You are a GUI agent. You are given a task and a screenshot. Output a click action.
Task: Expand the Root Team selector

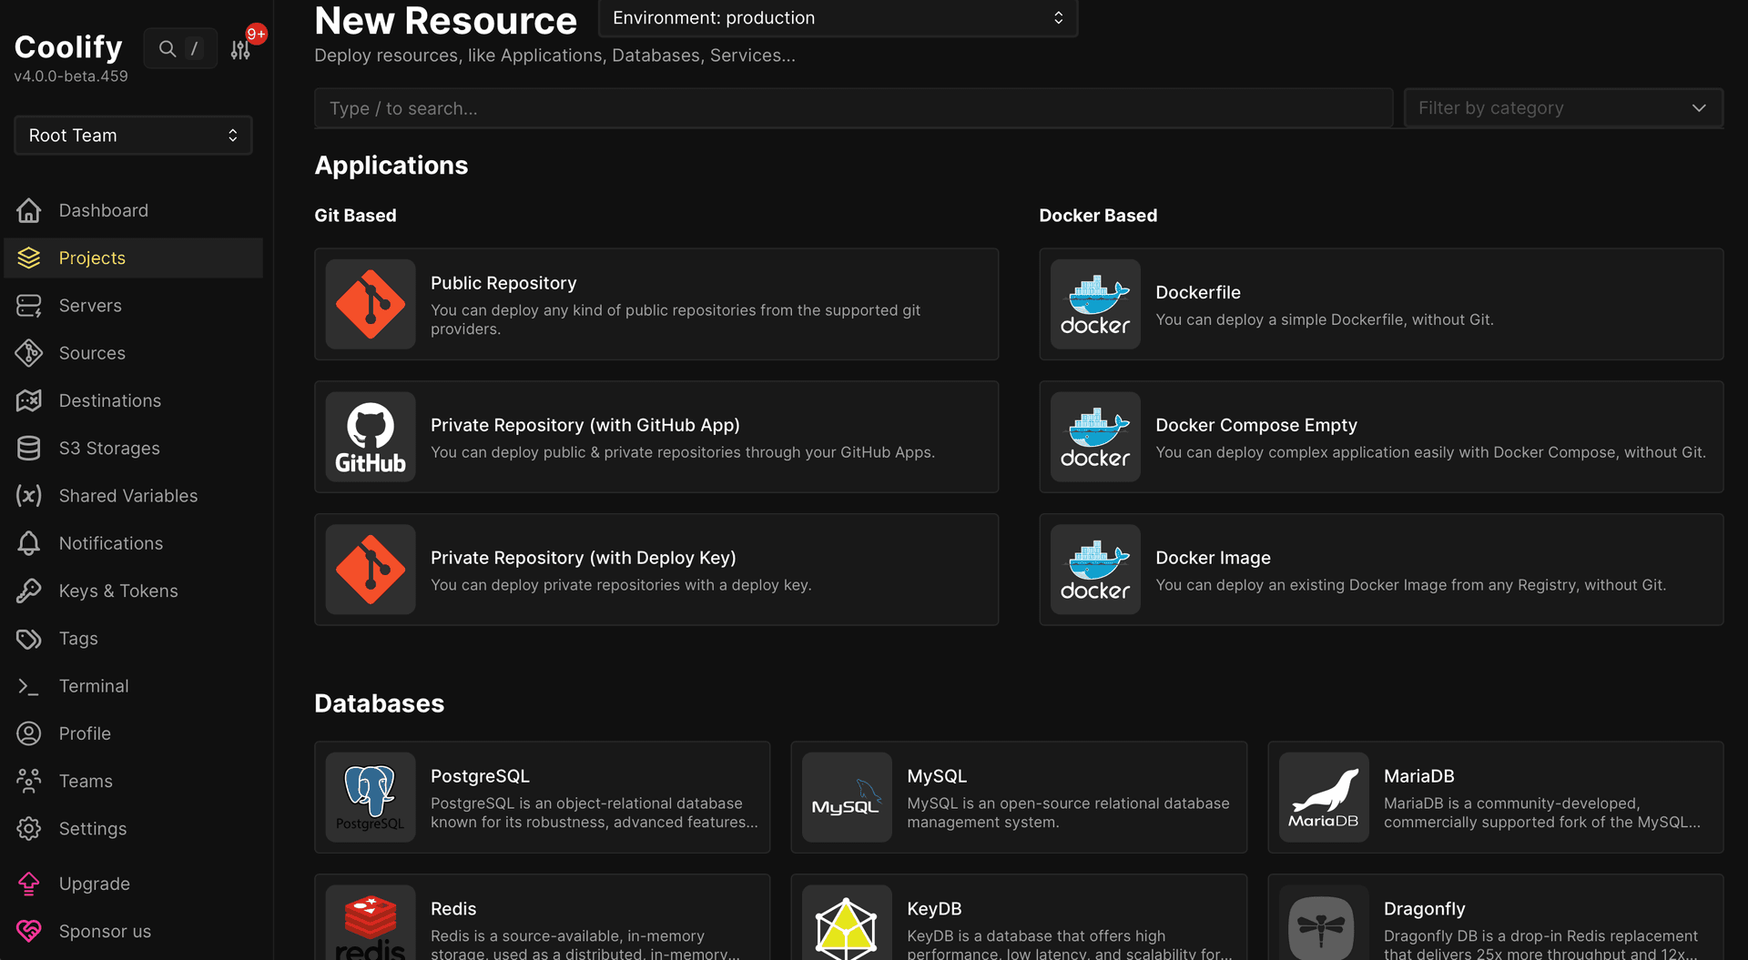click(x=133, y=135)
